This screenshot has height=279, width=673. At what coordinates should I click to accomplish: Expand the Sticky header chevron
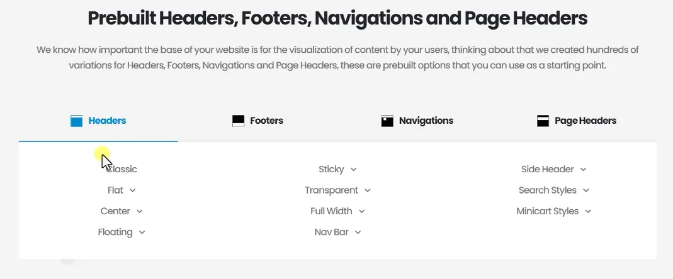(x=354, y=169)
